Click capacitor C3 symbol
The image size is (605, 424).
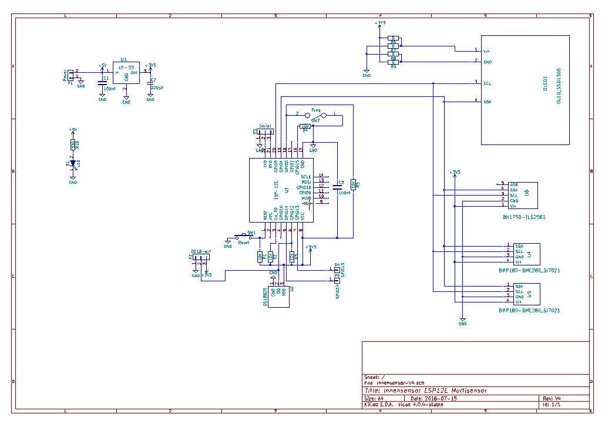337,187
